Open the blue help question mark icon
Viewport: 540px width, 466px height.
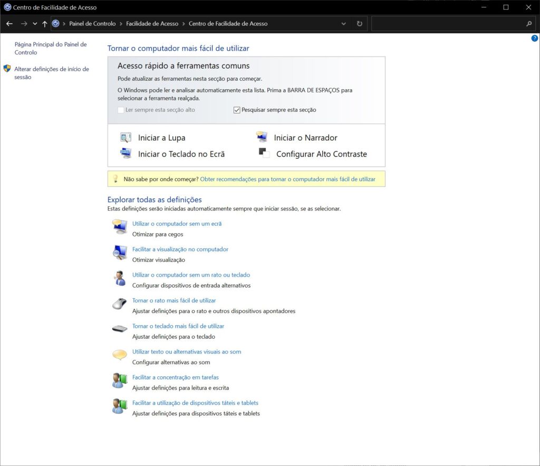pyautogui.click(x=535, y=38)
